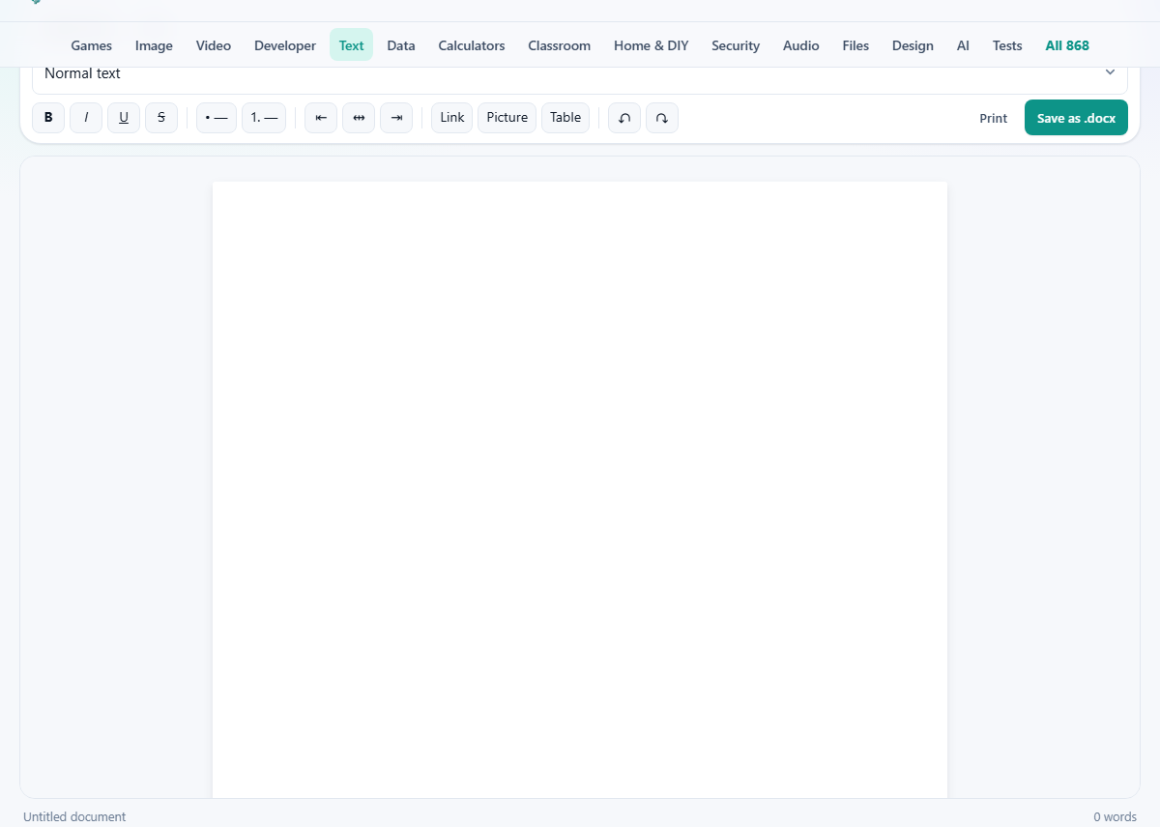Screen dimensions: 1160x827
Task: Align text to the right
Action: (x=396, y=118)
